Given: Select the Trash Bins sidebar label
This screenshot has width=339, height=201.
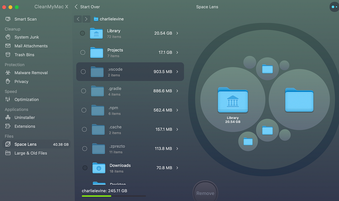Looking at the screenshot, I should [x=25, y=55].
